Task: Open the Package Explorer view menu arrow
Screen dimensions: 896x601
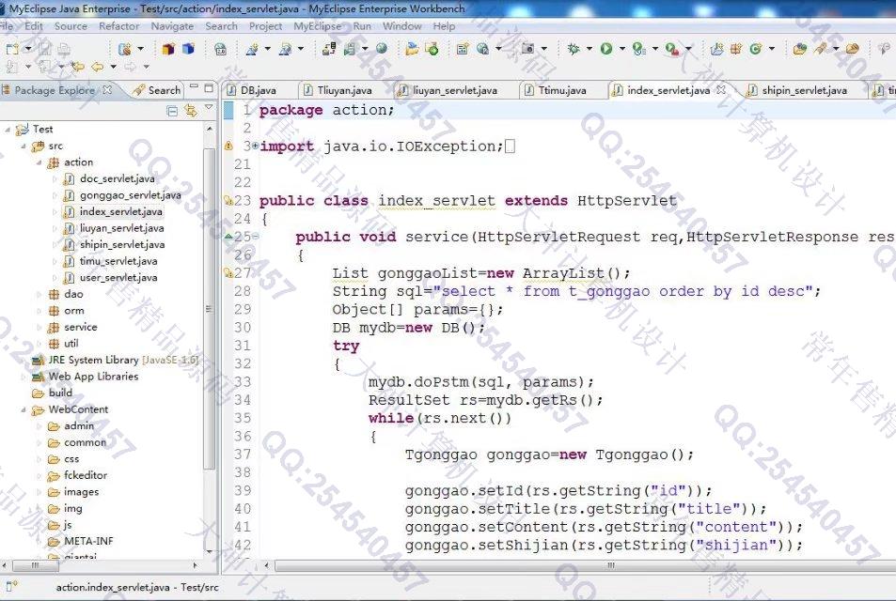Action: pyautogui.click(x=209, y=107)
